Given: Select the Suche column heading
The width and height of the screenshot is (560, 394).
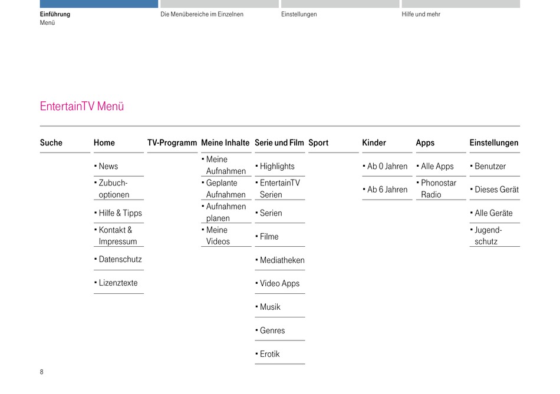Looking at the screenshot, I should click(51, 143).
